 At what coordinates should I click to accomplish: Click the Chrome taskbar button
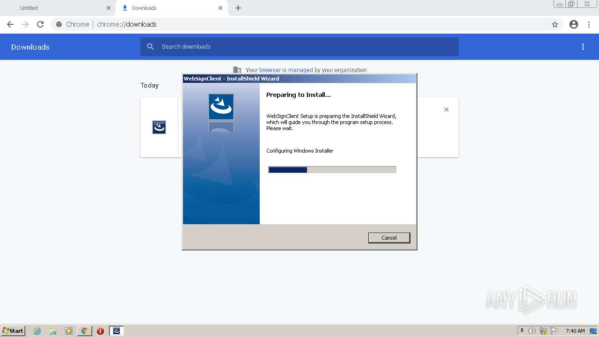pyautogui.click(x=84, y=331)
